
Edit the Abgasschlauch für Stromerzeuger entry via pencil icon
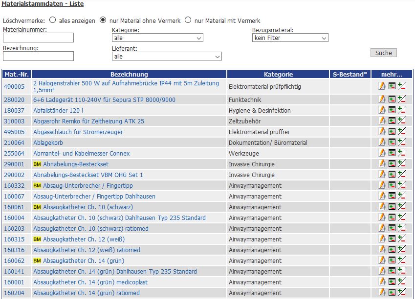tap(382, 132)
